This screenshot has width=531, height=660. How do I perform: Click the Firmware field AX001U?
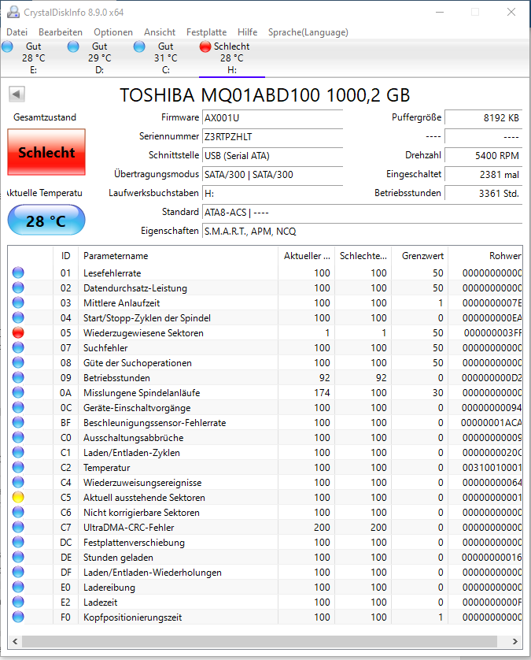pyautogui.click(x=272, y=118)
